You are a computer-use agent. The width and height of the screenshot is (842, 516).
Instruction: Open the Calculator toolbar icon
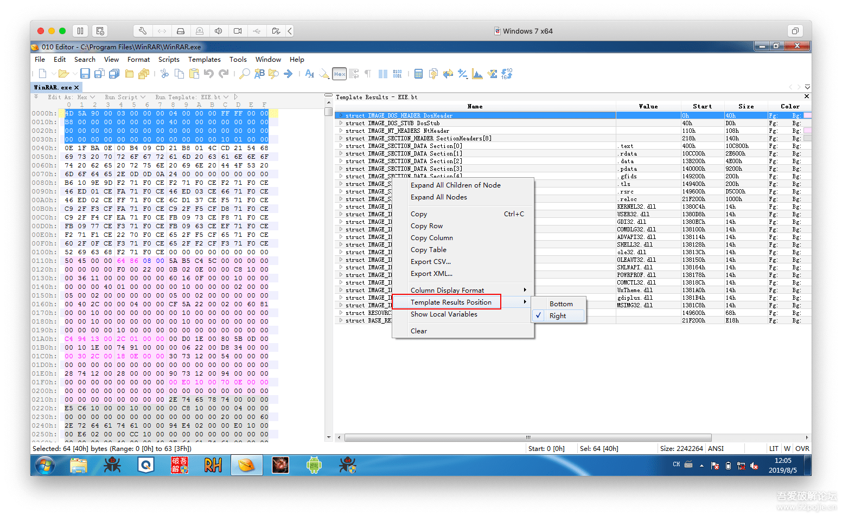click(x=418, y=73)
